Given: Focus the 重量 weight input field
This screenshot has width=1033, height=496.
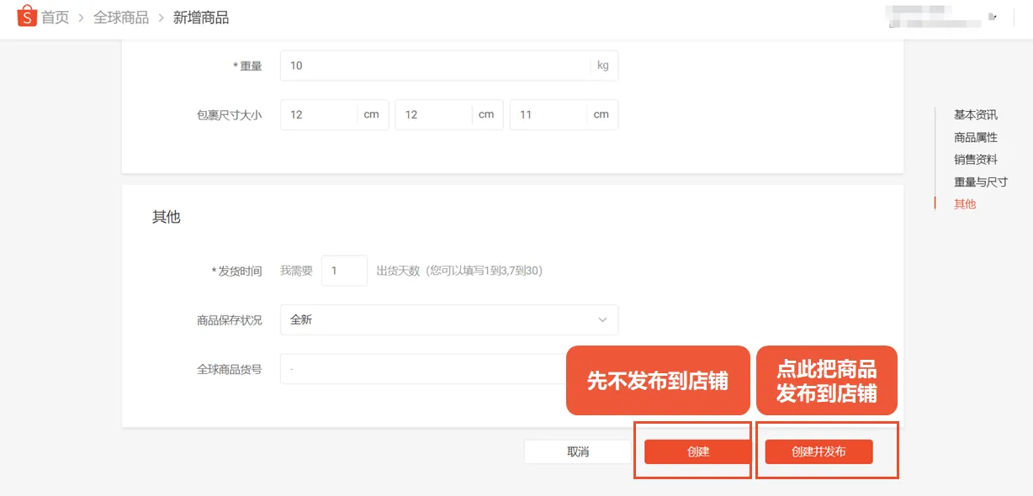Looking at the screenshot, I should tap(433, 66).
